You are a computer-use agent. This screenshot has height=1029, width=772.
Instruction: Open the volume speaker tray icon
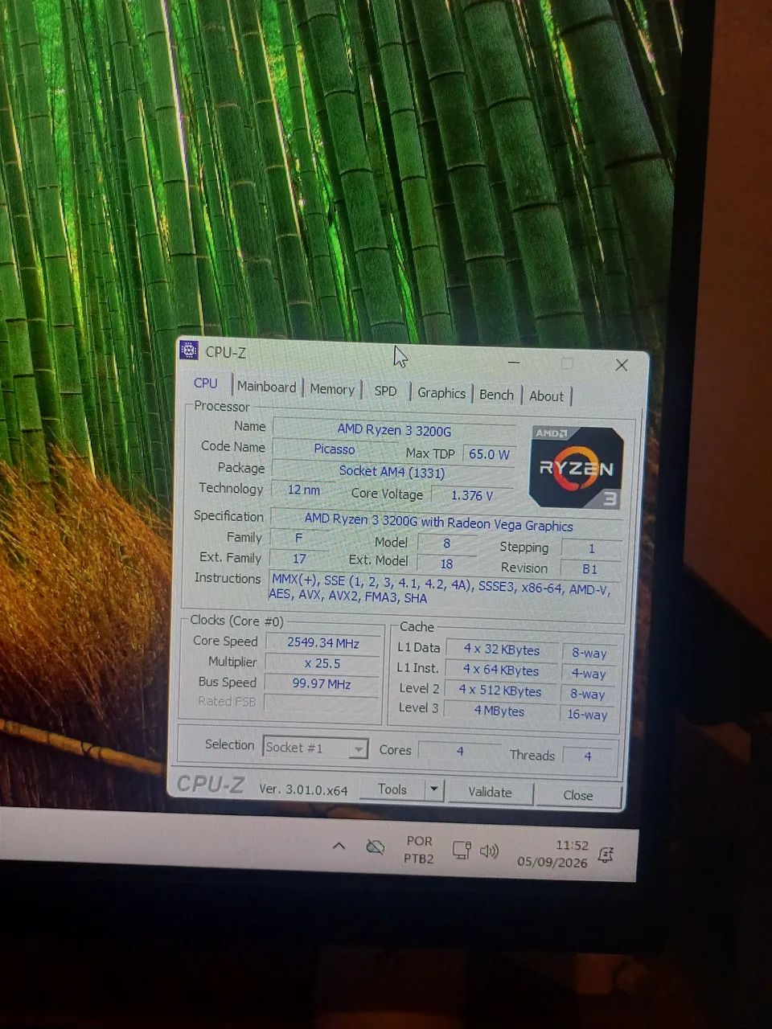click(489, 851)
